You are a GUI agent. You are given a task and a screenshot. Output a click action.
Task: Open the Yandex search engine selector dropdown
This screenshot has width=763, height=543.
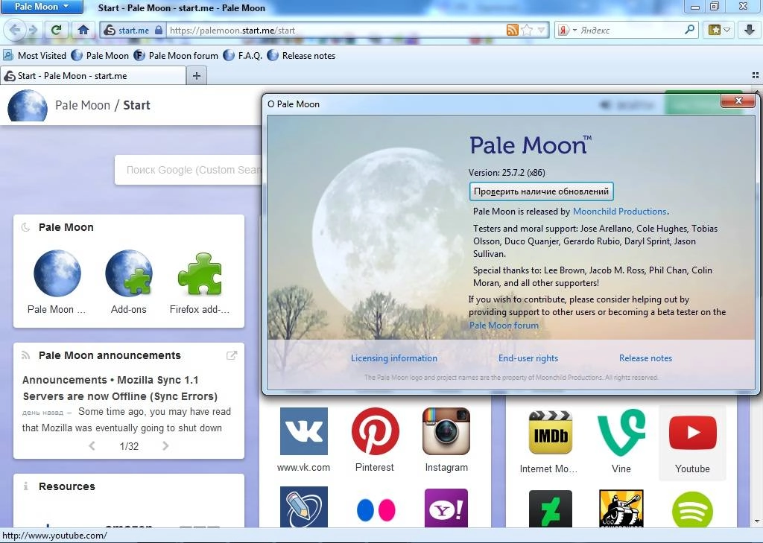pos(567,30)
